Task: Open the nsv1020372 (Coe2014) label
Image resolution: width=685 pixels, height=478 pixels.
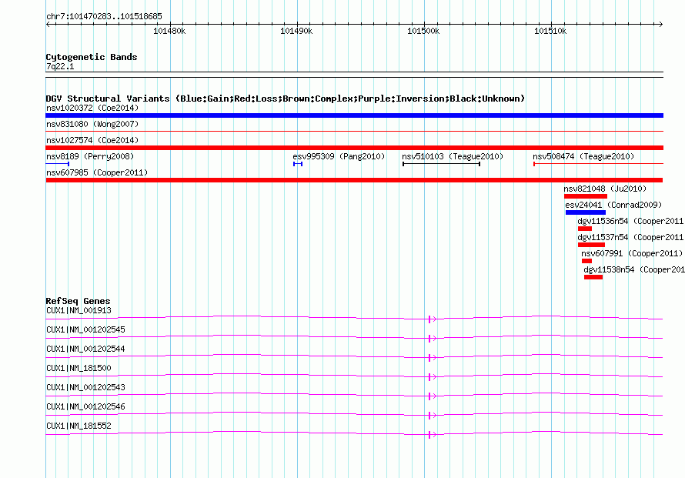Action: [x=92, y=108]
